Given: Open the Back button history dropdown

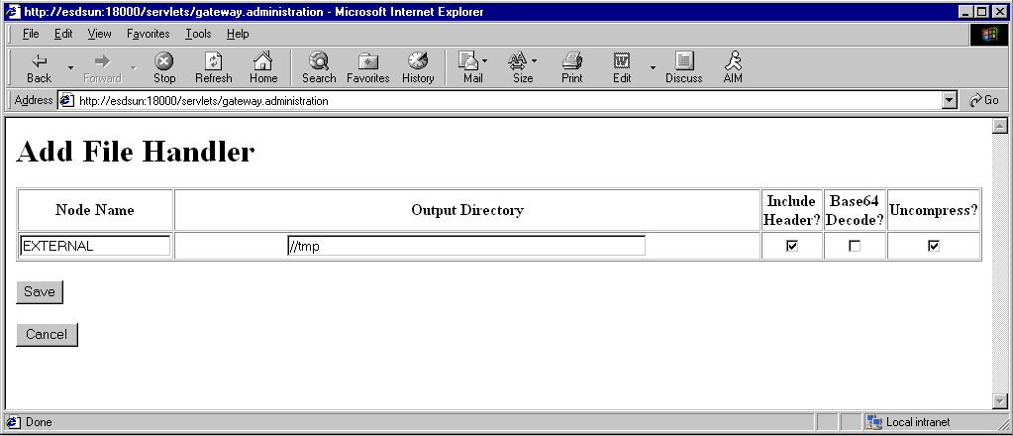Looking at the screenshot, I should 70,67.
